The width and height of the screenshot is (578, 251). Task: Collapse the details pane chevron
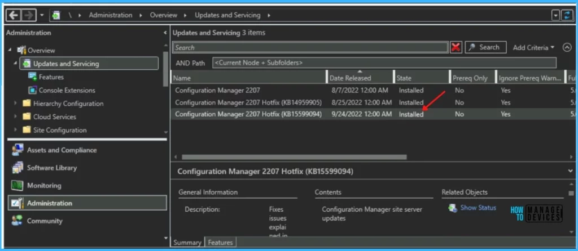point(571,171)
